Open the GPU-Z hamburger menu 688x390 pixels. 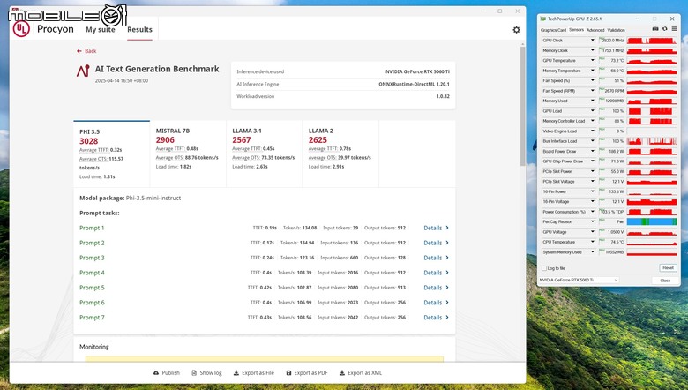[674, 29]
